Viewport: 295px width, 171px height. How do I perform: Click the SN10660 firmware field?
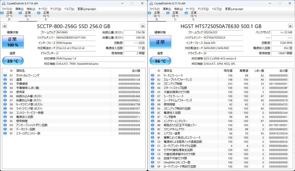[x=76, y=32]
